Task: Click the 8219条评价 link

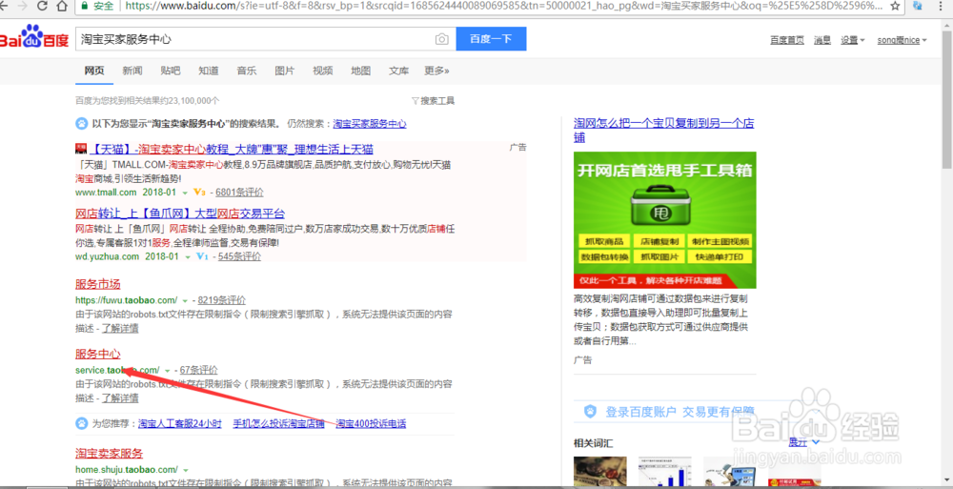Action: [x=222, y=300]
